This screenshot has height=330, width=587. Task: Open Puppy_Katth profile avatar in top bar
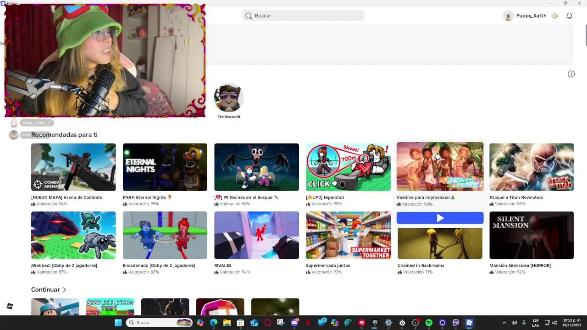(508, 16)
